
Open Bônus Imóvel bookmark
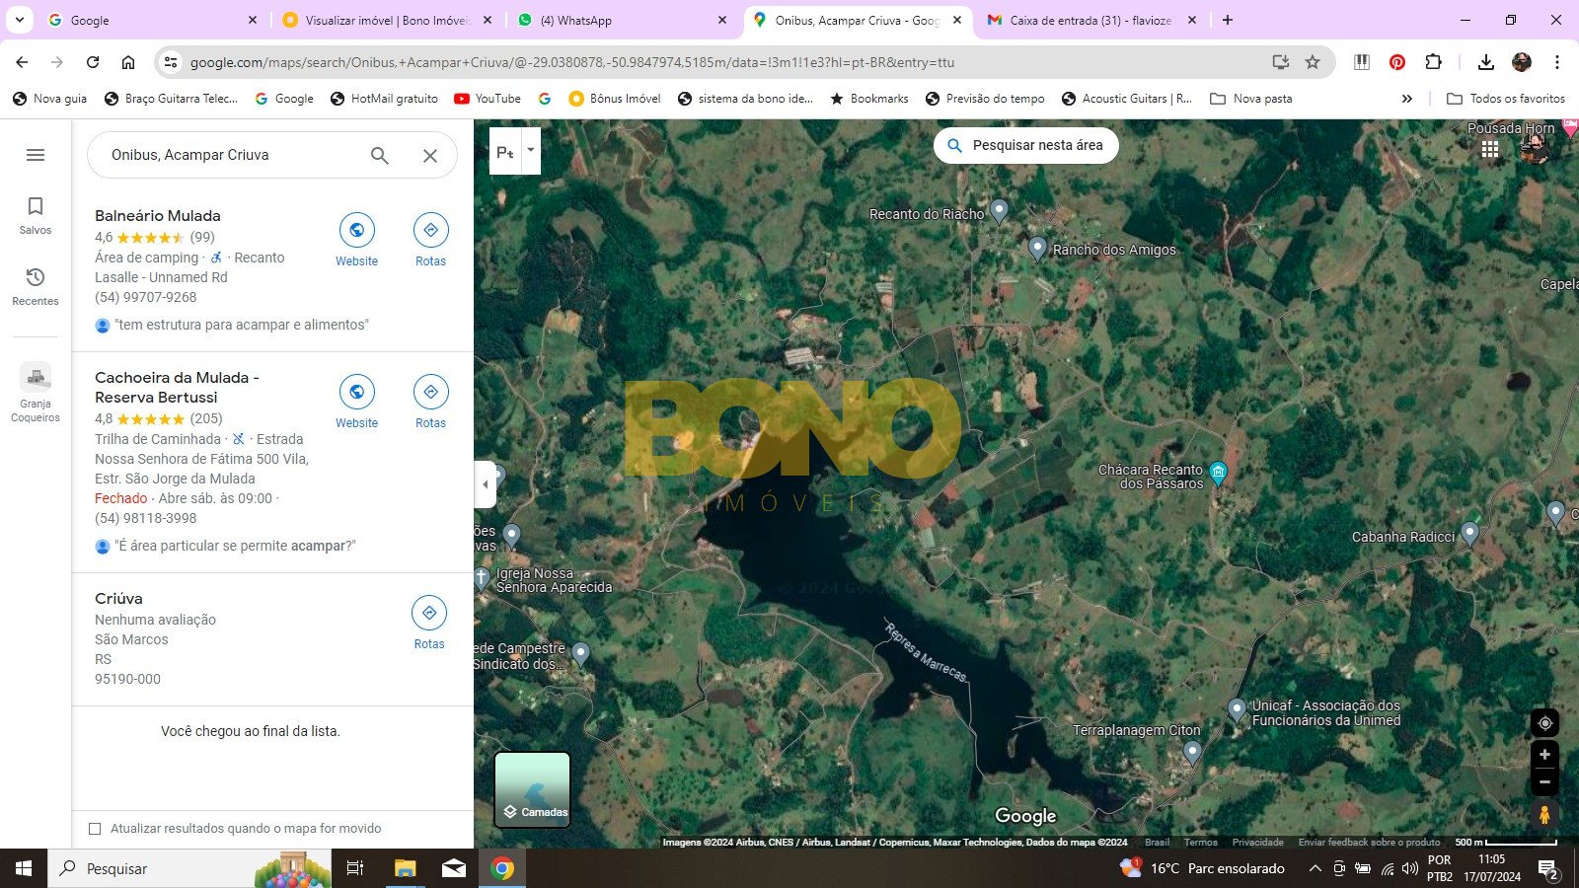tap(615, 99)
